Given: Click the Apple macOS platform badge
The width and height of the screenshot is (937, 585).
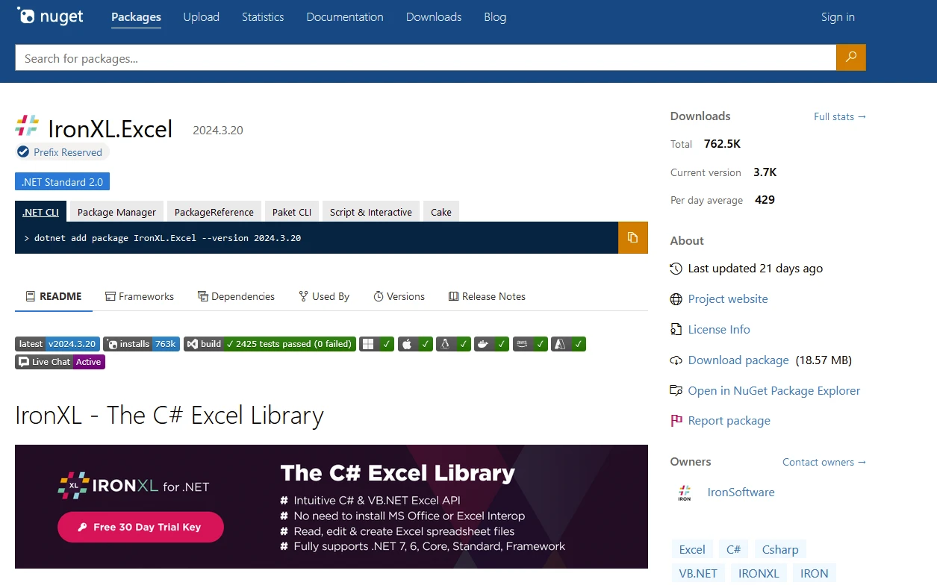Looking at the screenshot, I should coord(415,344).
